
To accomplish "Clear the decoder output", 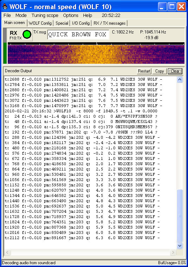I will (175, 71).
